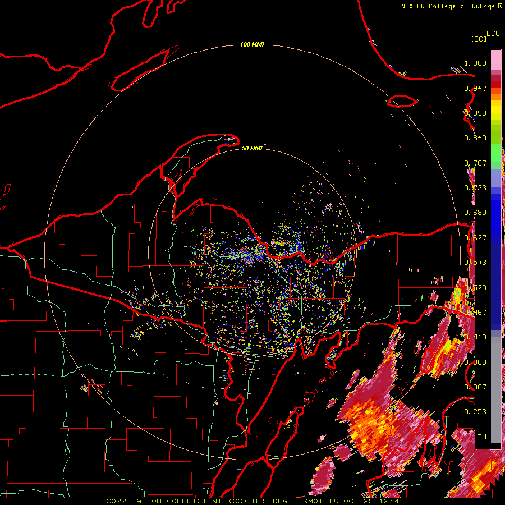Click the 0.787 scale value
Viewport: 505px width, 505px height.
(x=475, y=163)
